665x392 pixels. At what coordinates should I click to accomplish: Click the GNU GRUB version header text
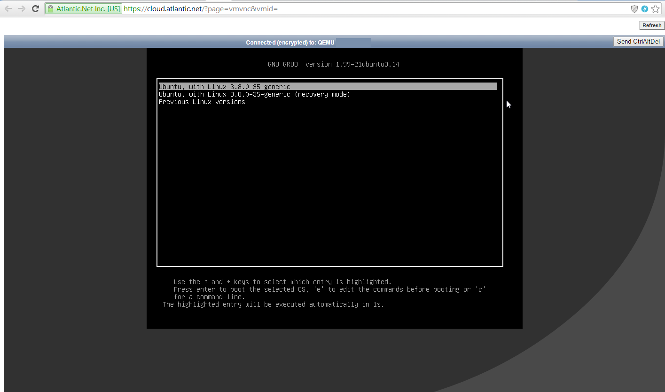334,64
